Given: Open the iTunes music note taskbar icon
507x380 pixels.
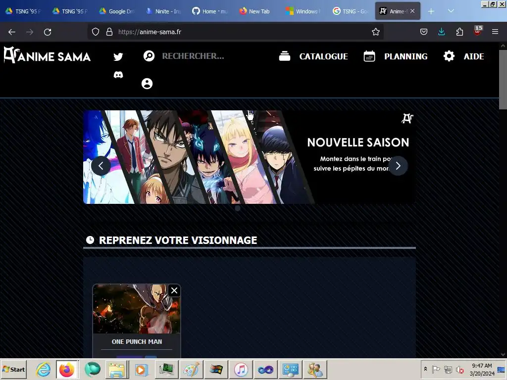Looking at the screenshot, I should (x=241, y=369).
